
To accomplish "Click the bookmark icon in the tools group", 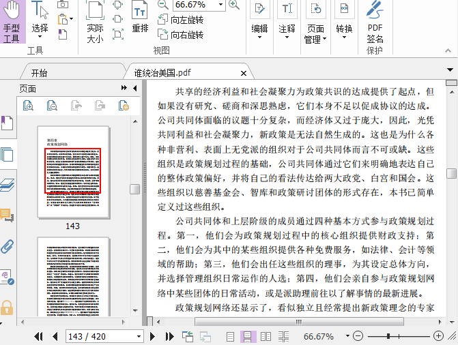I will tap(63, 34).
